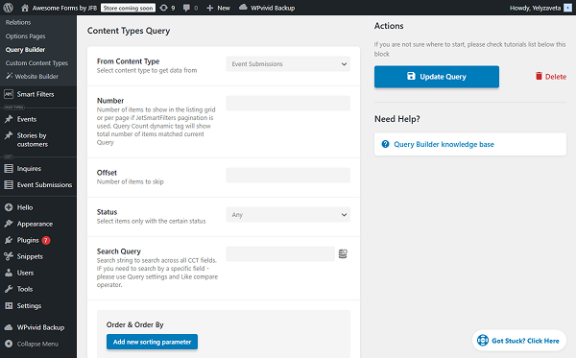576x358 pixels.
Task: Click the red trash icon for Delete
Action: coord(539,76)
